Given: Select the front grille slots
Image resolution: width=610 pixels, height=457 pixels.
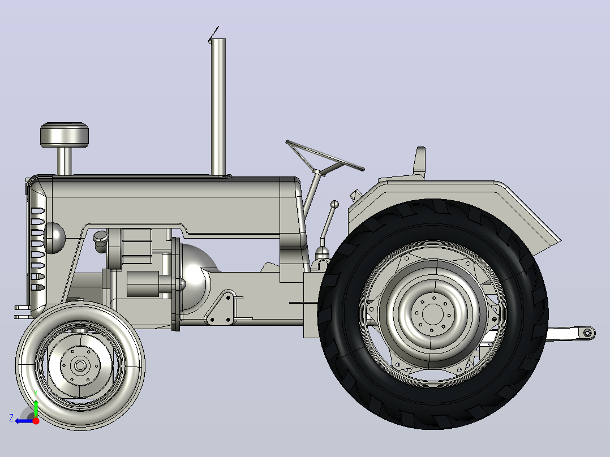Looking at the screenshot, I should pyautogui.click(x=38, y=249).
